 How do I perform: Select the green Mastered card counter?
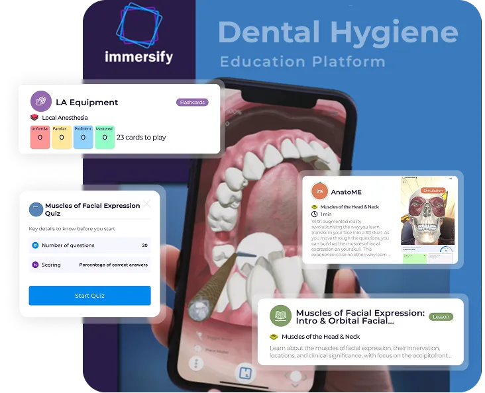pos(105,137)
